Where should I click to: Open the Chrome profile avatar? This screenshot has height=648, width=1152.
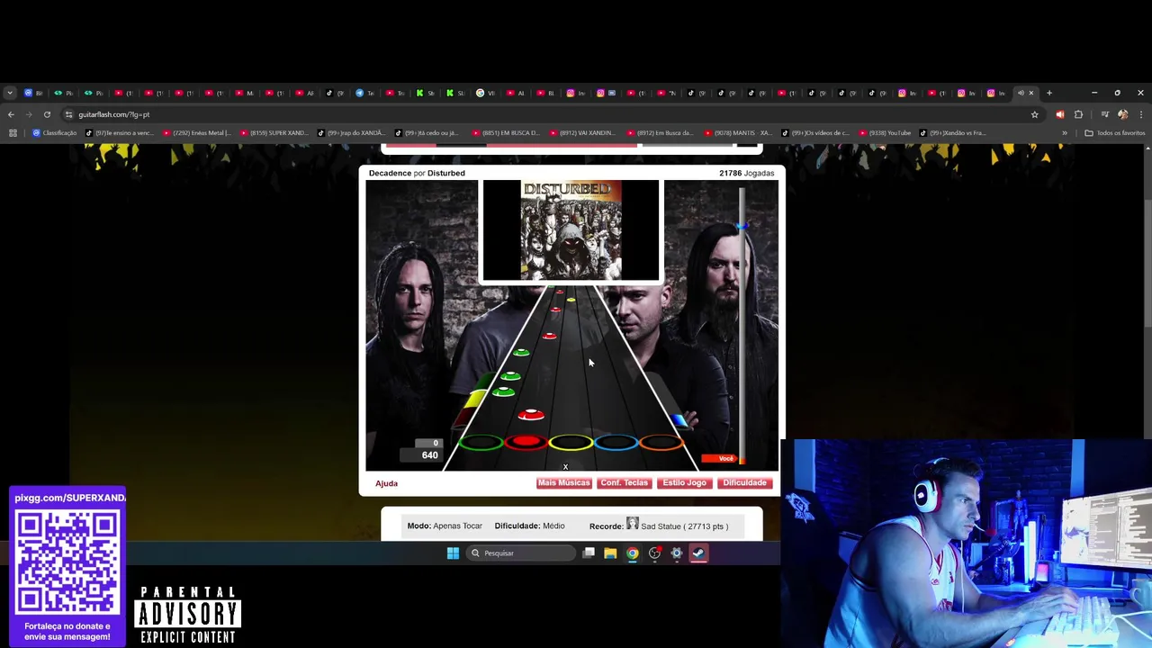point(1122,114)
